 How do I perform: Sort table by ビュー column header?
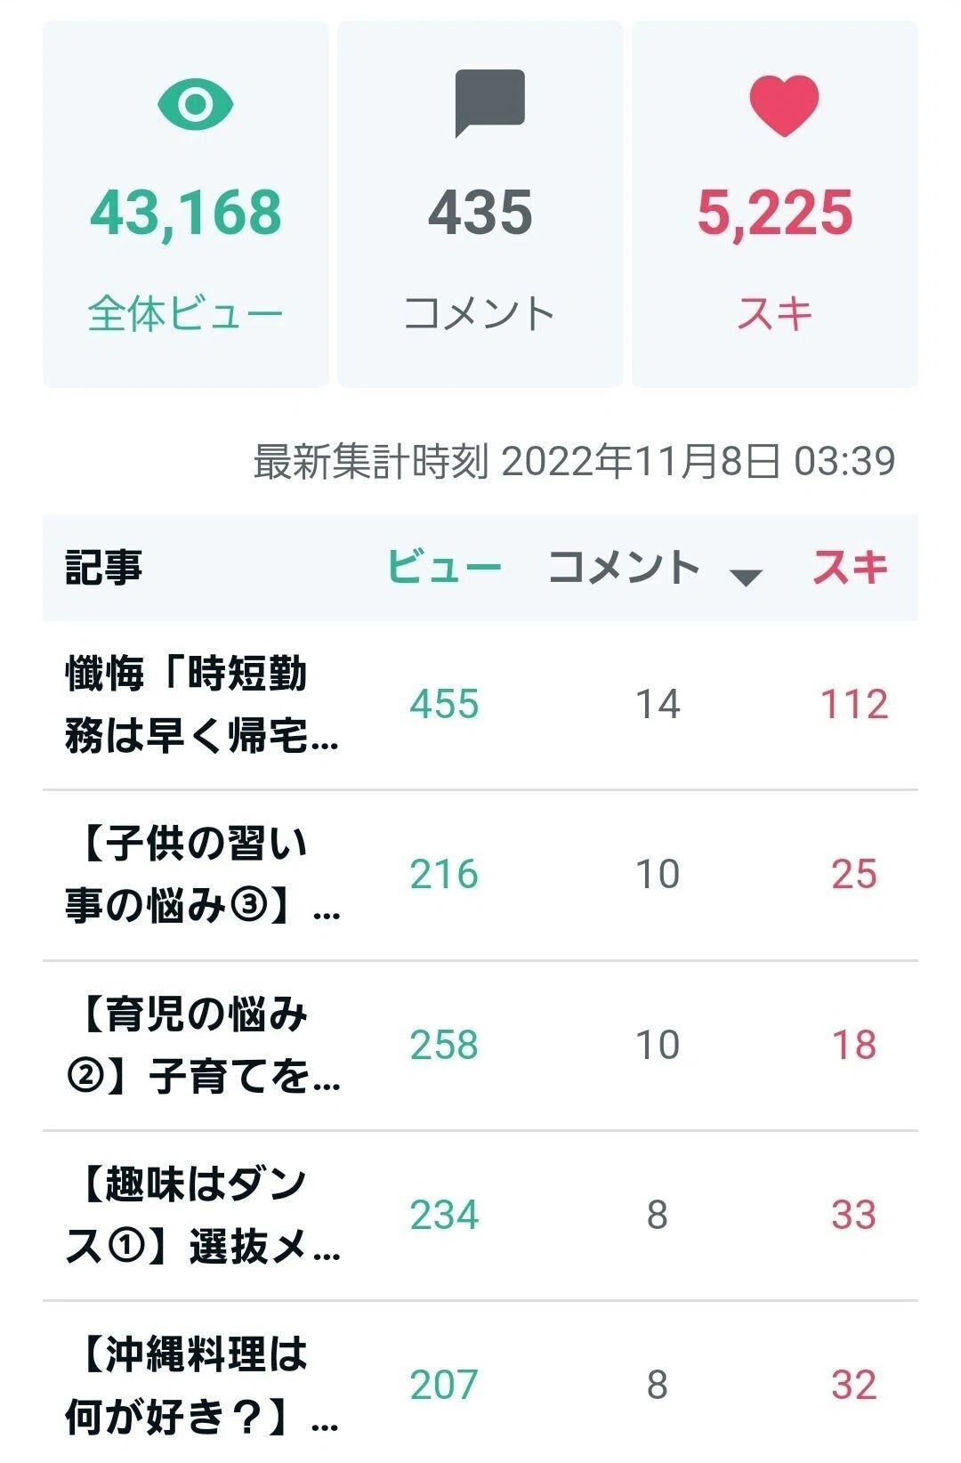[x=444, y=567]
